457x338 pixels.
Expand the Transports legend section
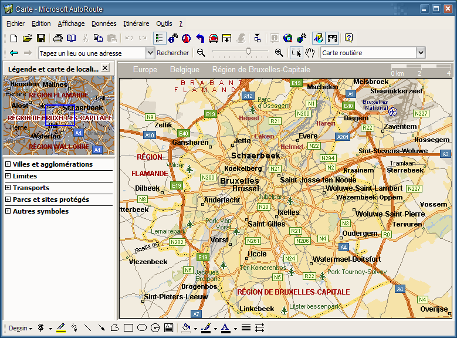pyautogui.click(x=8, y=188)
